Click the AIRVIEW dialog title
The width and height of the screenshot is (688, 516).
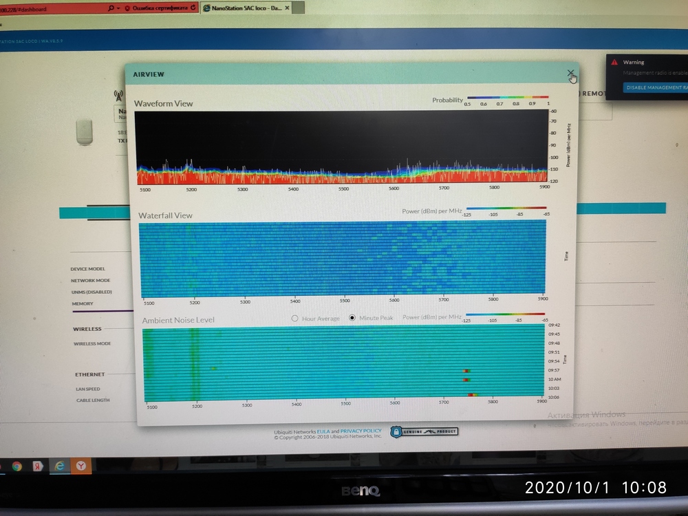pos(149,74)
